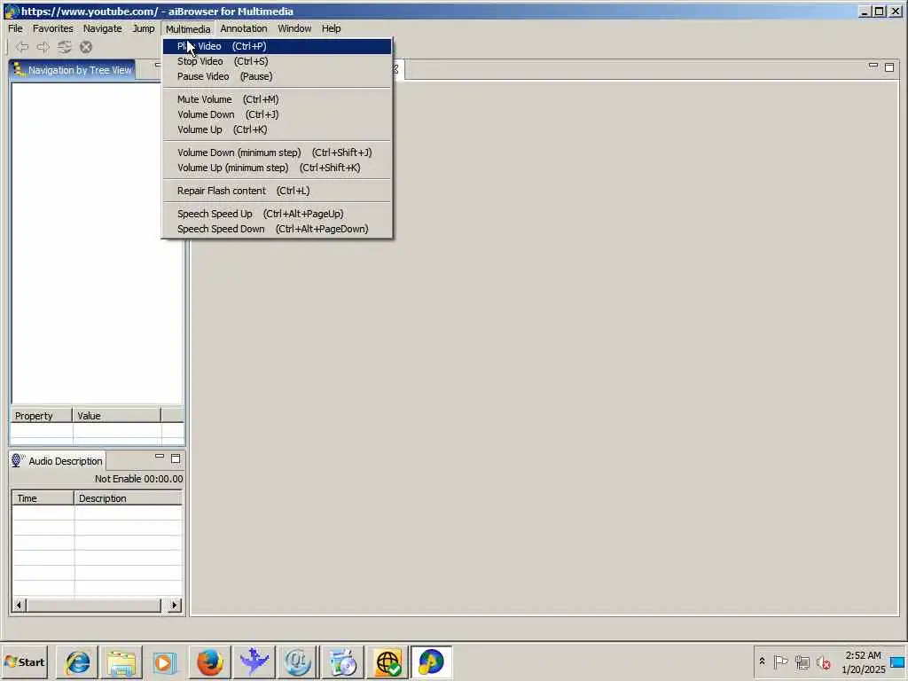Open the Window menu
Viewport: 908px width, 681px height.
click(x=294, y=28)
